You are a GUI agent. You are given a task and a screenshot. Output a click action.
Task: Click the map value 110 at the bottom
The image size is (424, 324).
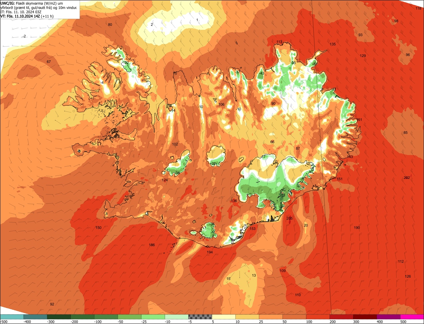click(298, 295)
